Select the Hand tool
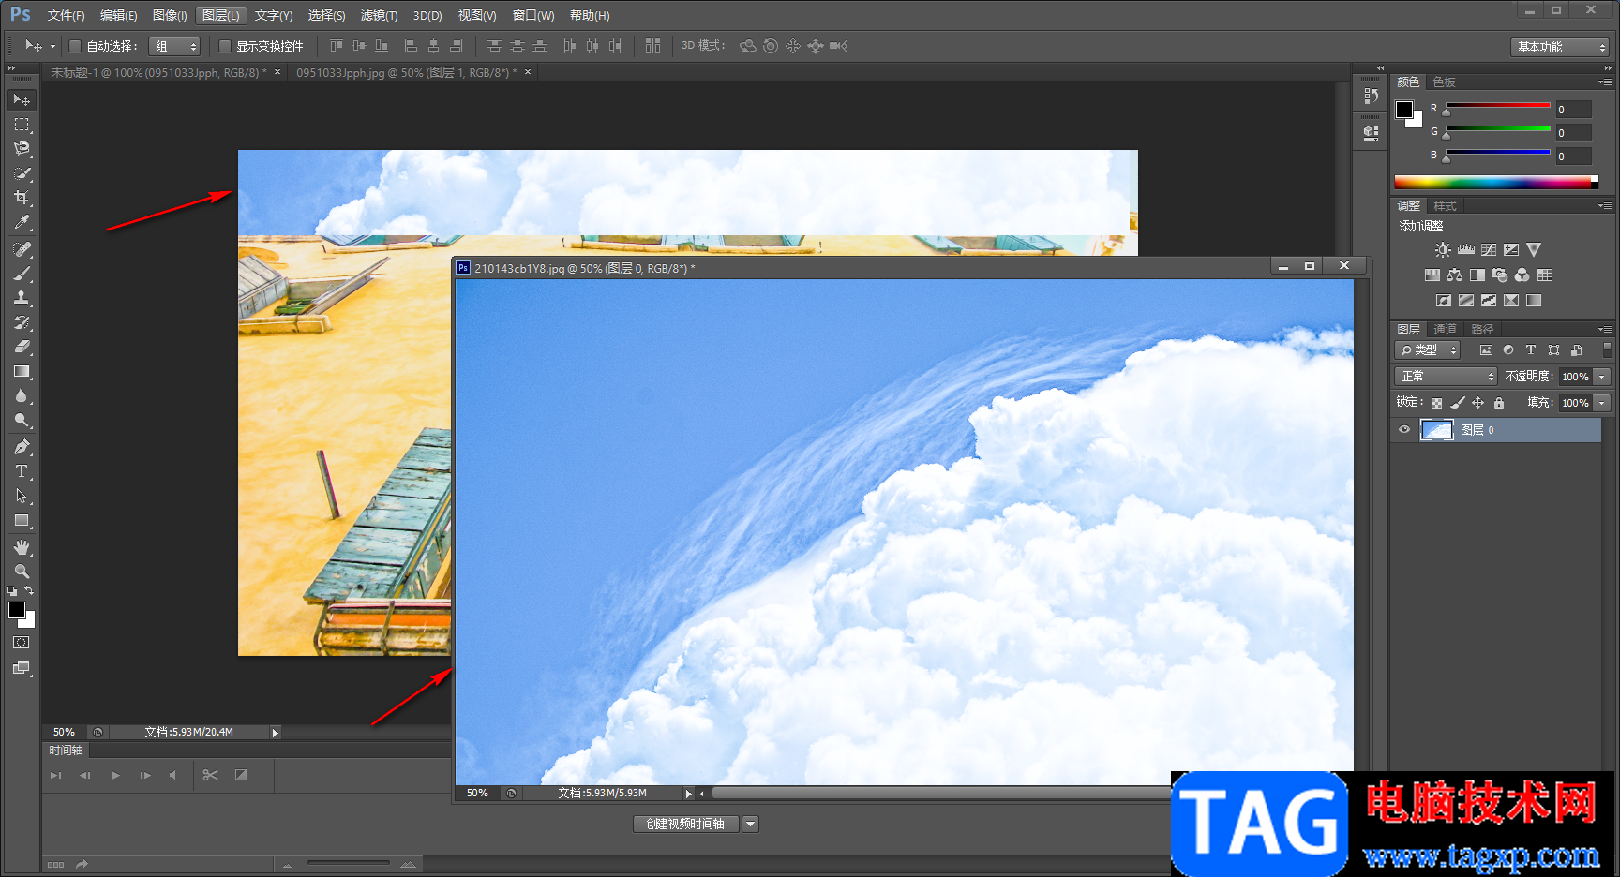This screenshot has height=877, width=1620. (22, 547)
